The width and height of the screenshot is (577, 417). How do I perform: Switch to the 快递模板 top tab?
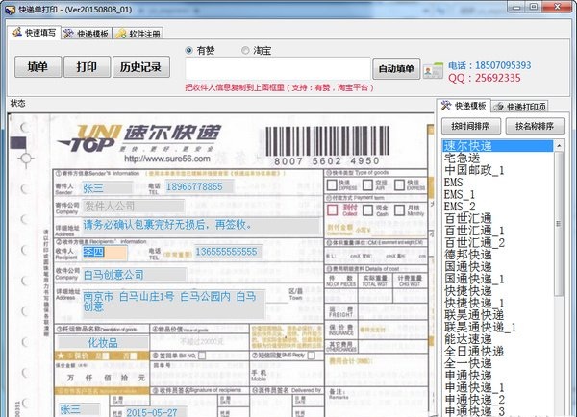(87, 34)
